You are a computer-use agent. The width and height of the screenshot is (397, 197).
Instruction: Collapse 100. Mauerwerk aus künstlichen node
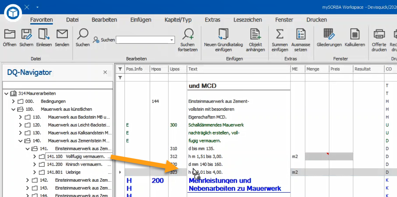[x=14, y=109]
